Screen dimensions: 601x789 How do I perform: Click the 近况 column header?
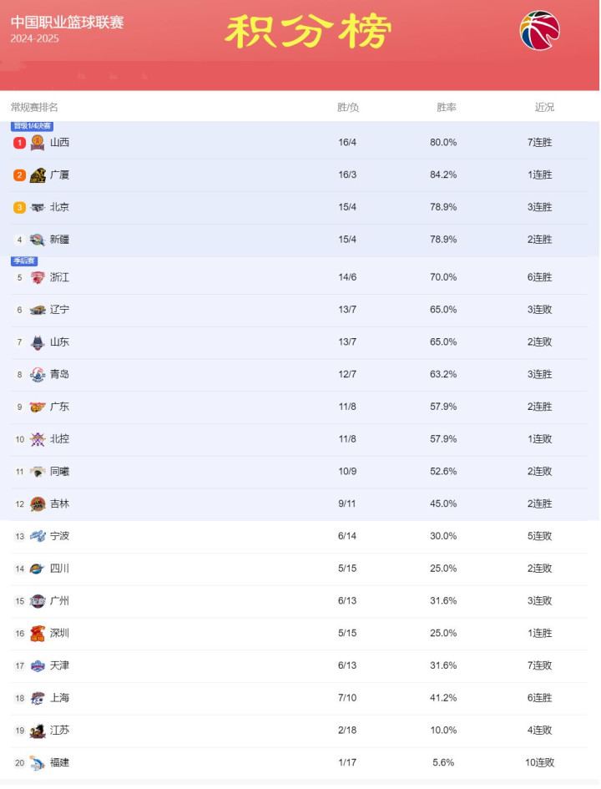point(544,107)
